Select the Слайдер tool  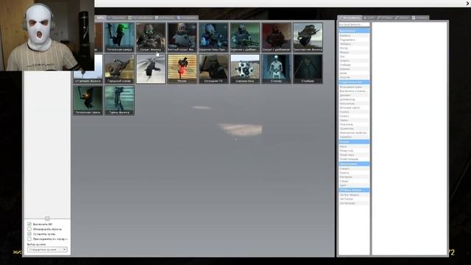coord(354,65)
